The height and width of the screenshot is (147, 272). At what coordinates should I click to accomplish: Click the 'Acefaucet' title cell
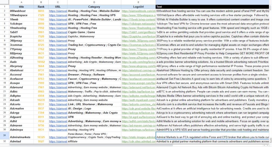click(x=21, y=79)
